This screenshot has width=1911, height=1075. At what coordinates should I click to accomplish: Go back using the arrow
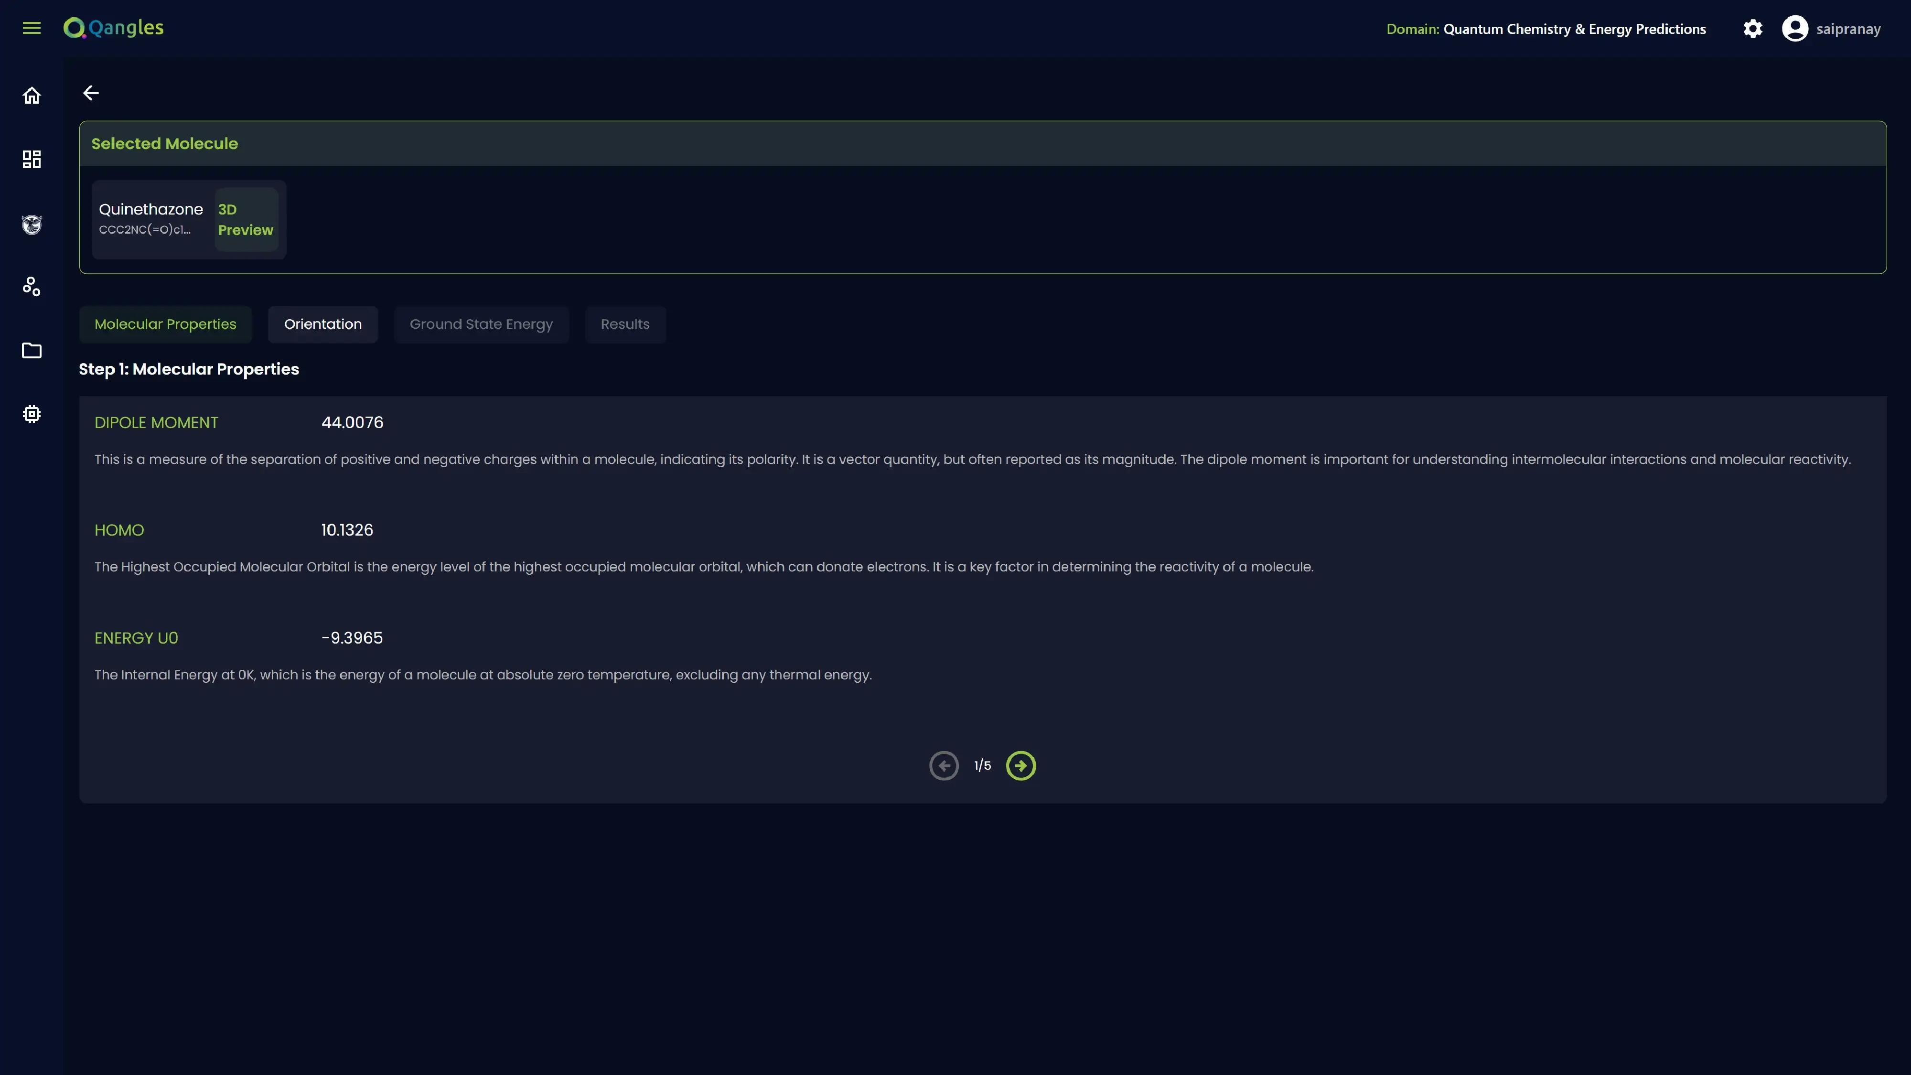[90, 93]
